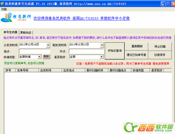Click the 停止扫描 button
This screenshot has width=175, height=134.
click(160, 46)
